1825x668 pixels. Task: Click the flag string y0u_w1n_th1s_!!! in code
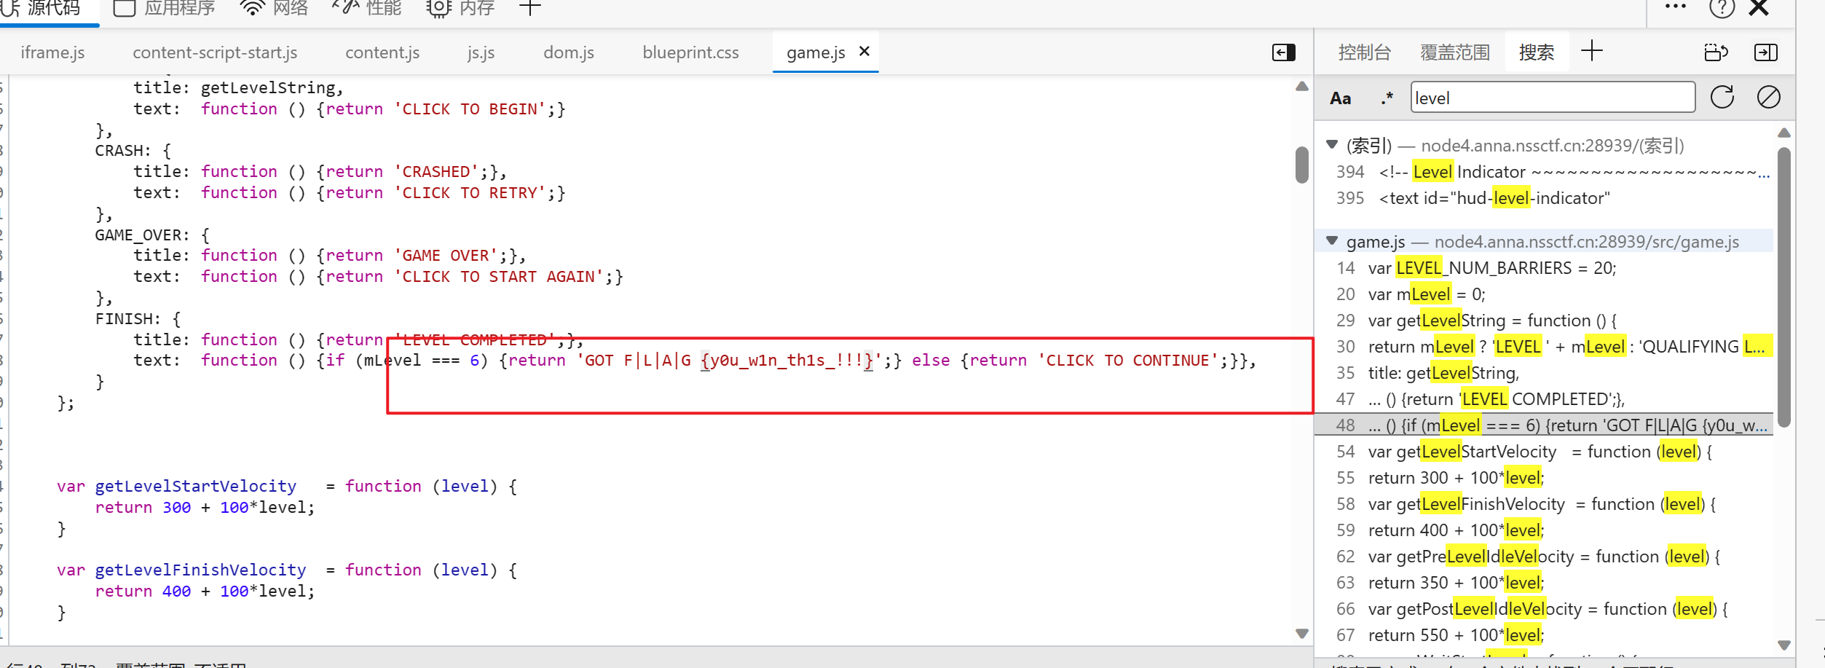pyautogui.click(x=786, y=361)
